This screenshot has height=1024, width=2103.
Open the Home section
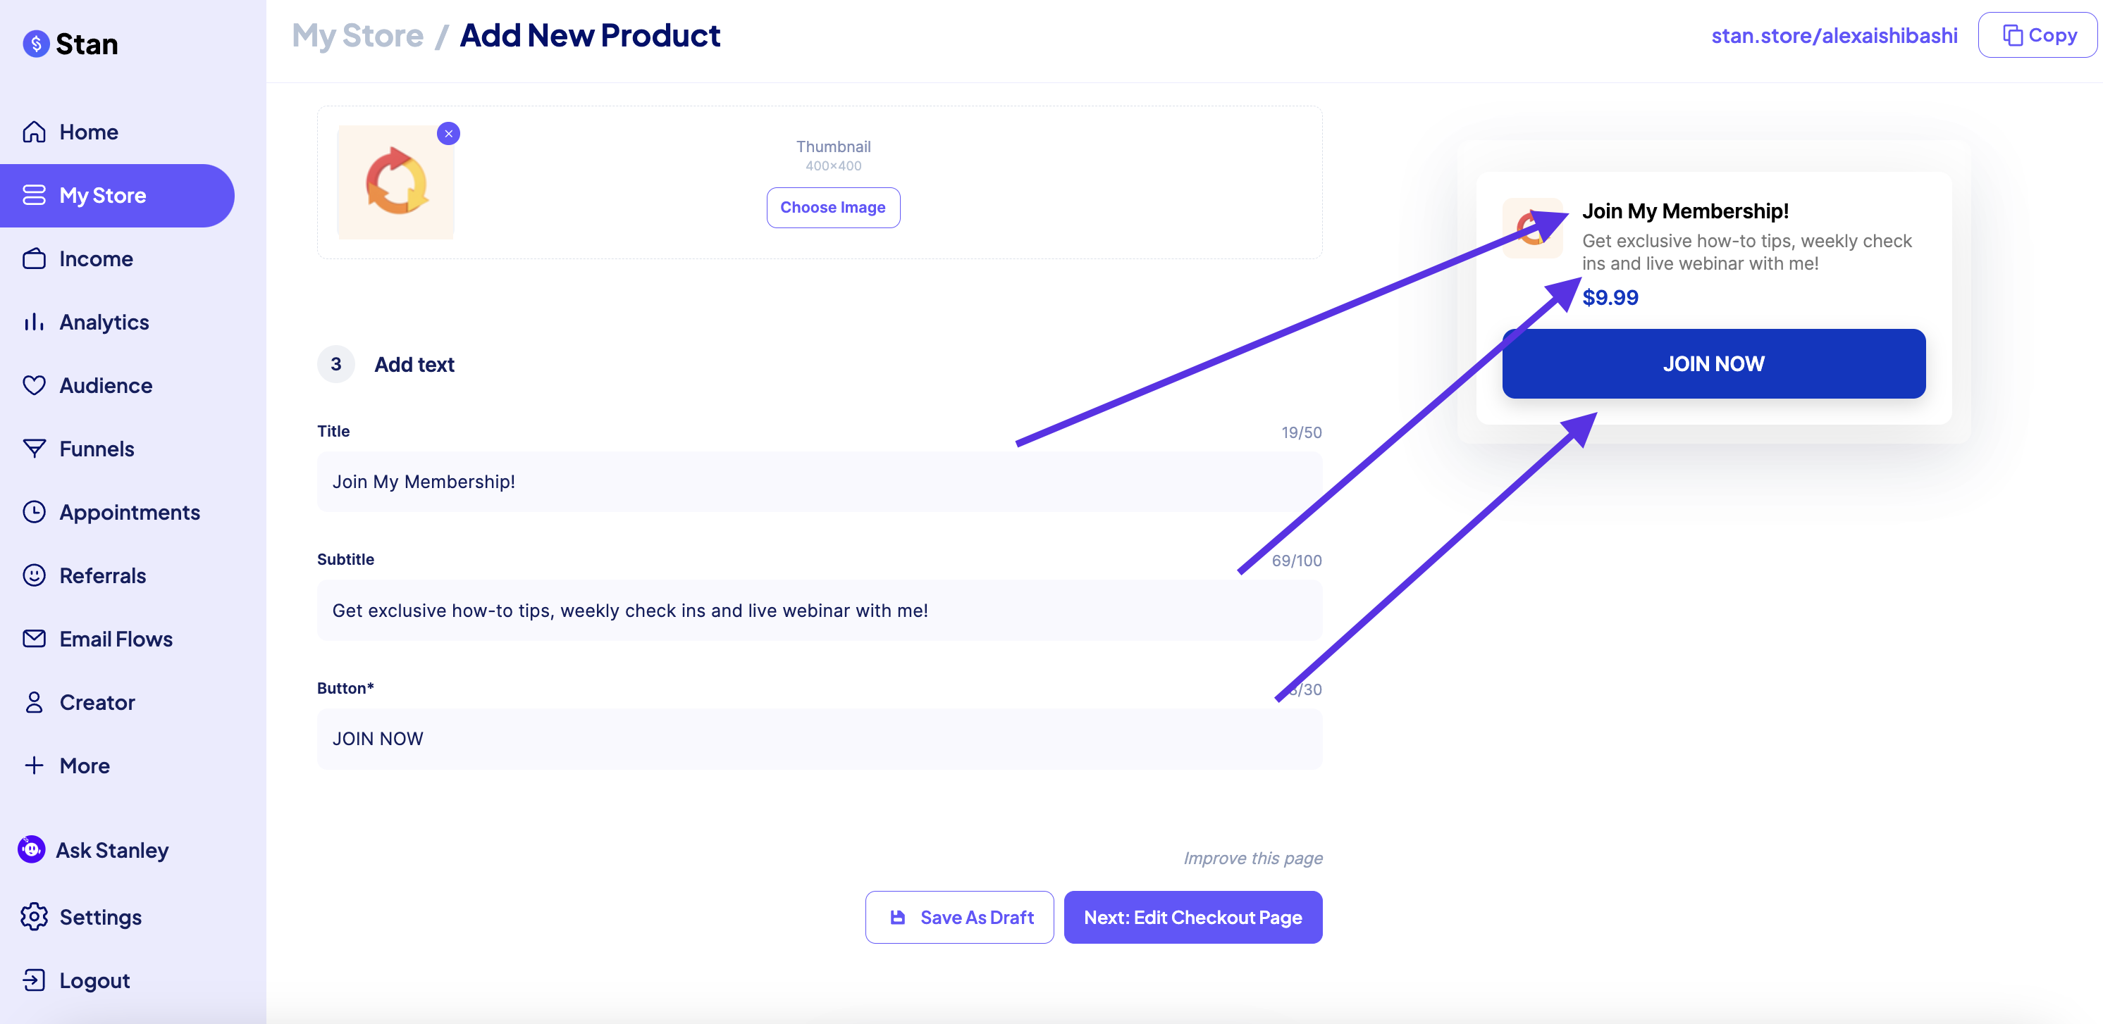pos(87,132)
